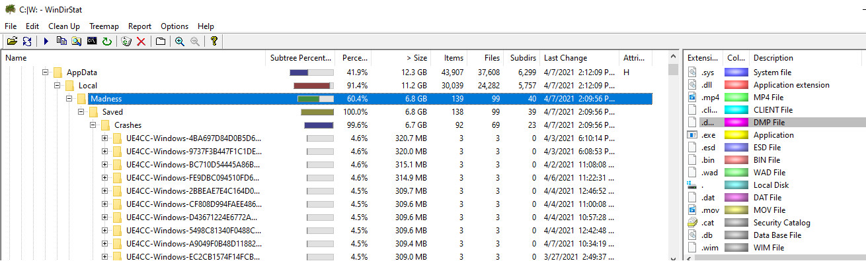This screenshot has height=261, width=866.
Task: Click the .mp4 file type icon
Action: click(x=692, y=98)
